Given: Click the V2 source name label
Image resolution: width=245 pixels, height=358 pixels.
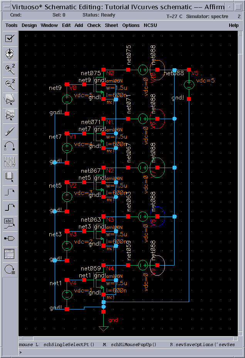Looking at the screenshot, I should pos(73,186).
